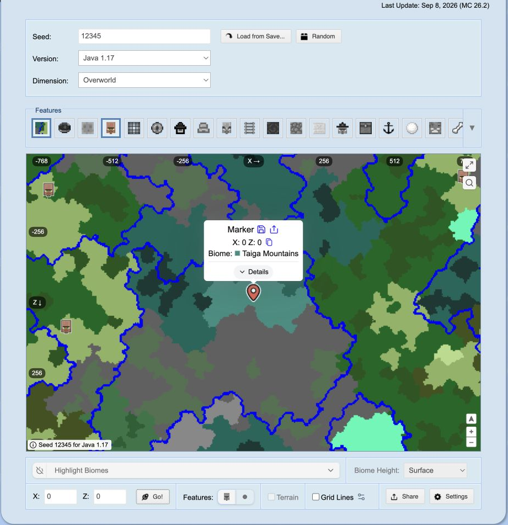Screen dimensions: 508x525
Task: Toggle the dark round disc feature icon
Action: 65,128
